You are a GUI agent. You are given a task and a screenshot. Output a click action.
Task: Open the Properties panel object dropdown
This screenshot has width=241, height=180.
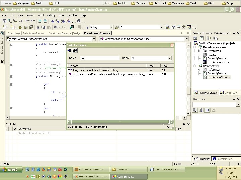coord(238,104)
